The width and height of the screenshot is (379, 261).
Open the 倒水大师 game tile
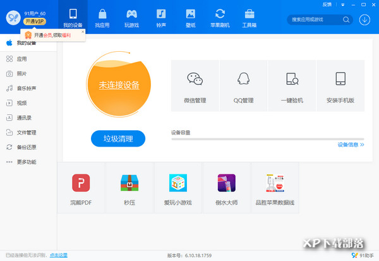coord(227,188)
